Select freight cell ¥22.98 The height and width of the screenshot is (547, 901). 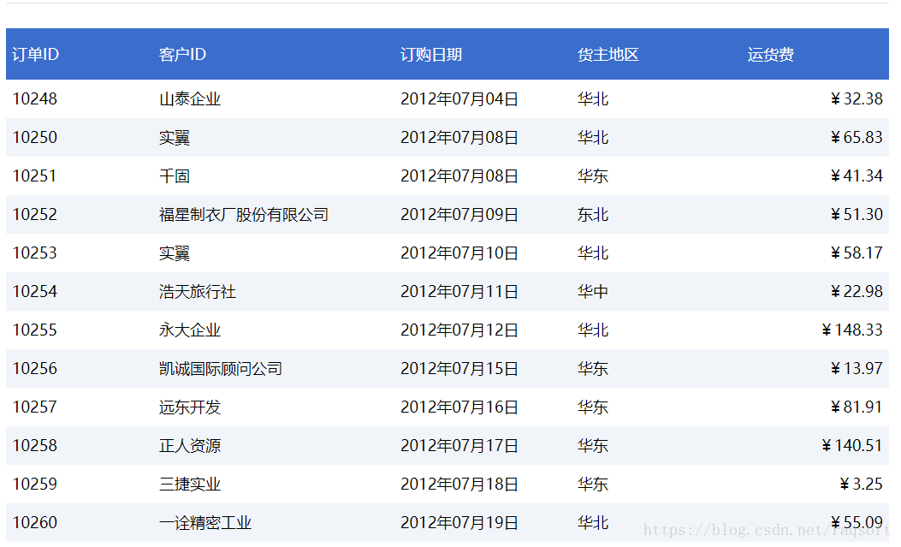[857, 291]
